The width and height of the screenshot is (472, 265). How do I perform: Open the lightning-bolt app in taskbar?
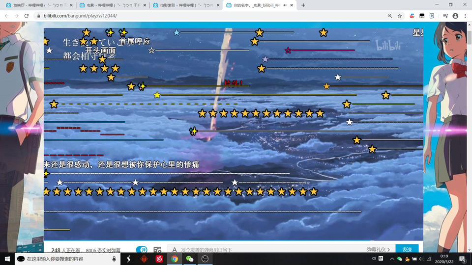click(x=128, y=259)
